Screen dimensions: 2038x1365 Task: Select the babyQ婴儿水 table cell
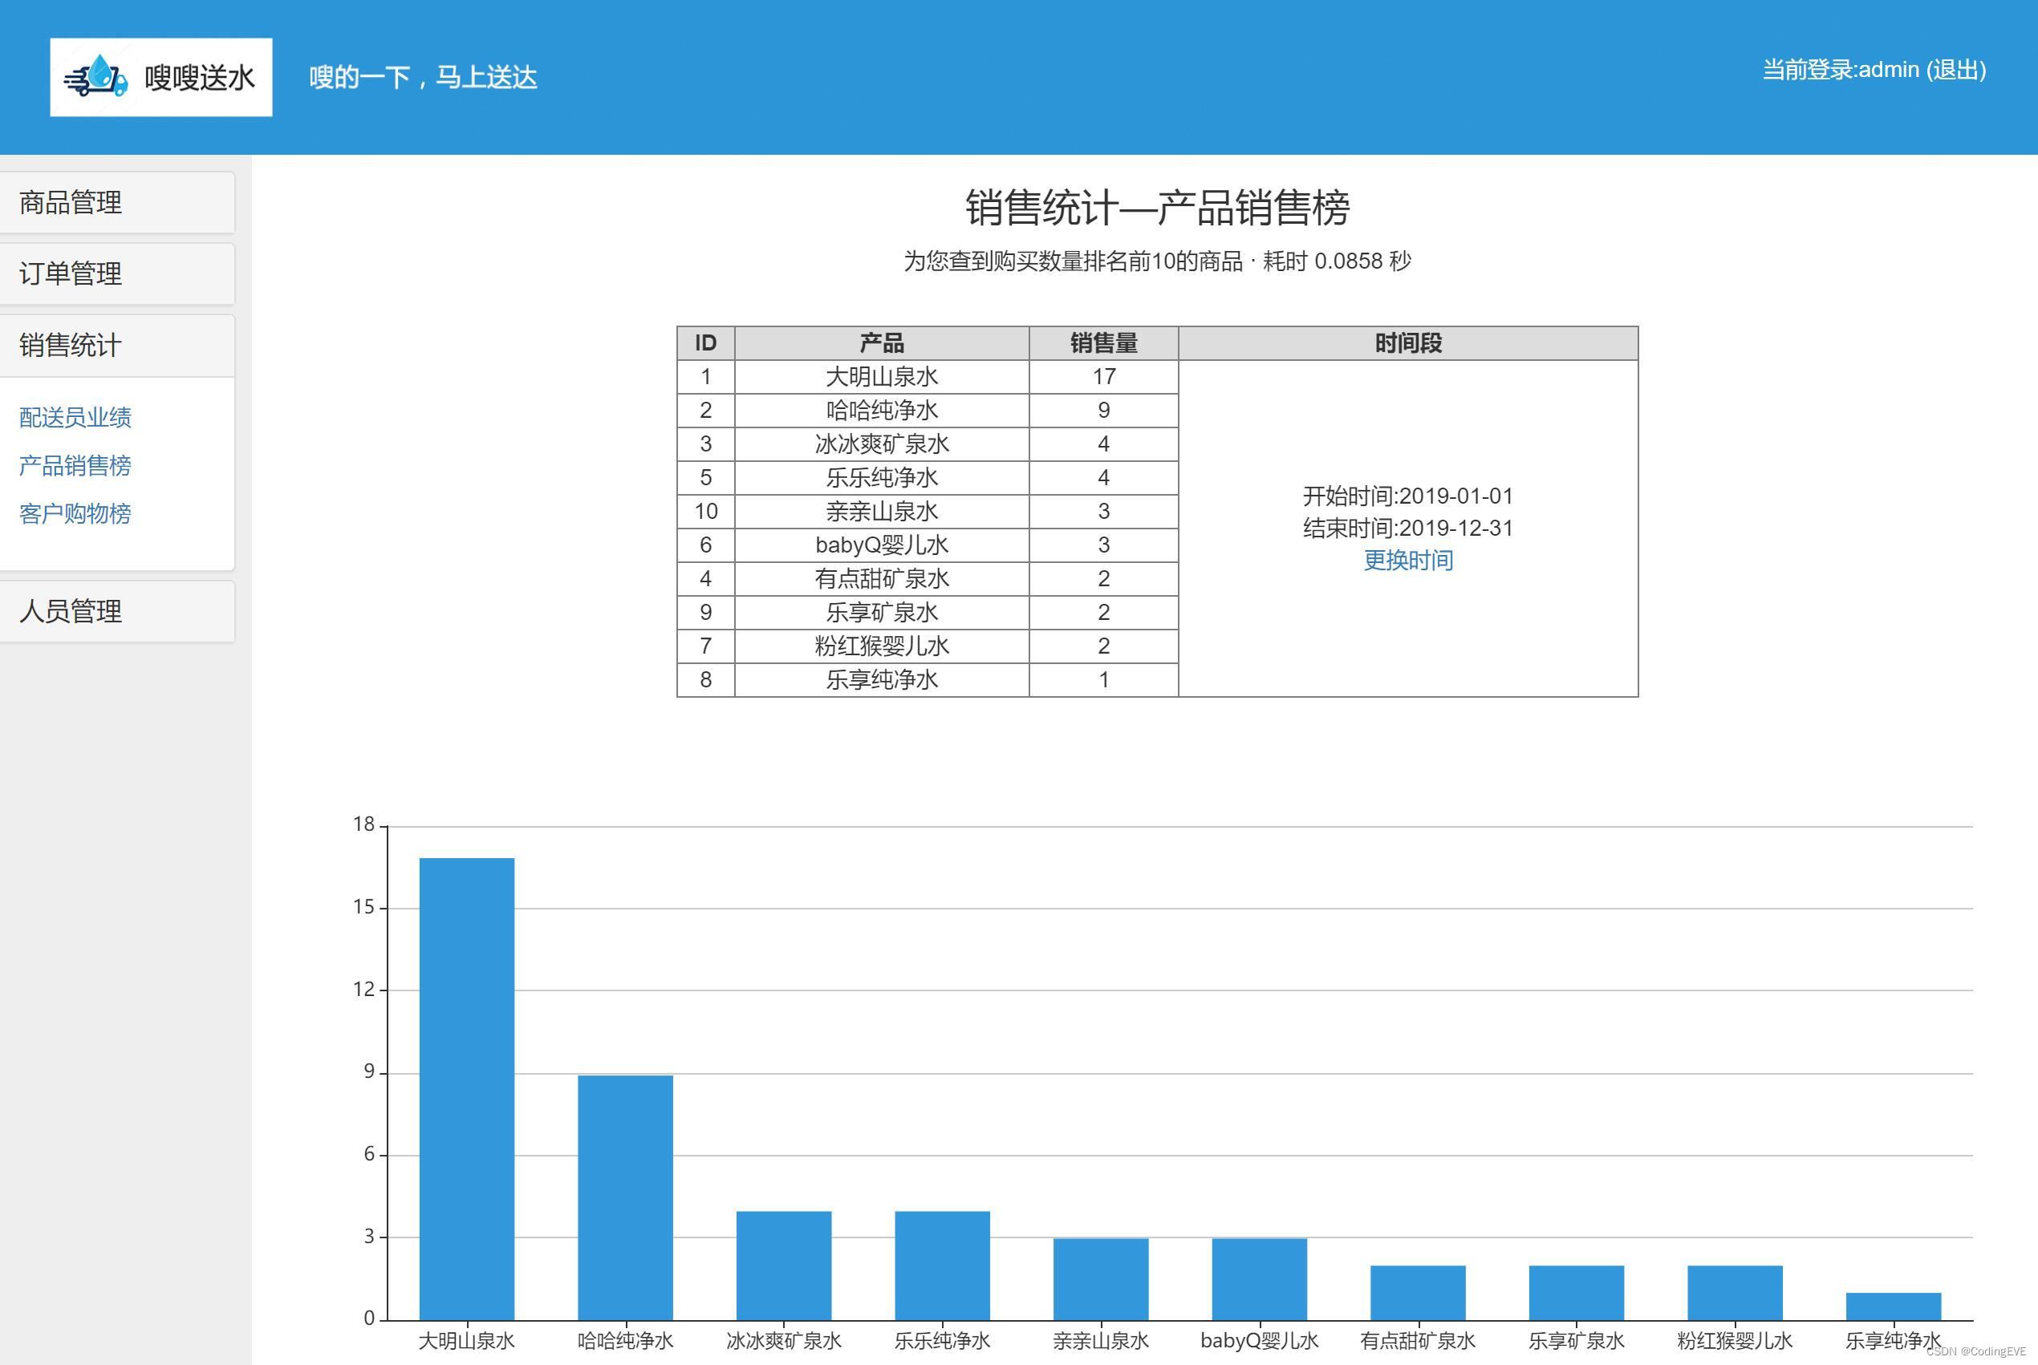coord(881,545)
